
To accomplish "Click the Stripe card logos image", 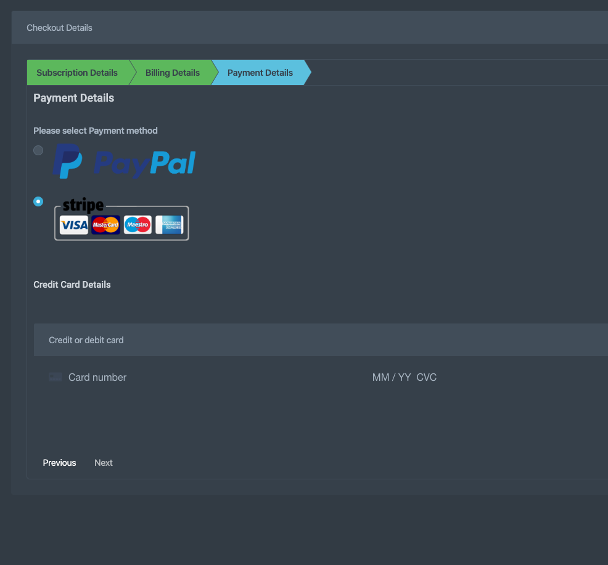I will pos(121,219).
